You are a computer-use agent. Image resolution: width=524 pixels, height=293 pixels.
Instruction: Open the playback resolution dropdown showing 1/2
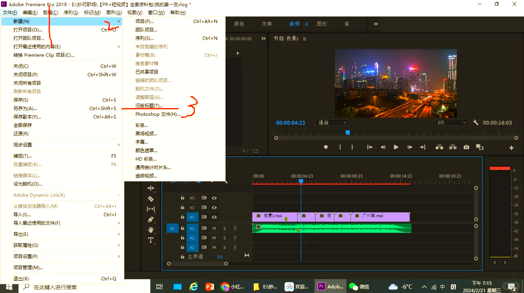pyautogui.click(x=451, y=122)
